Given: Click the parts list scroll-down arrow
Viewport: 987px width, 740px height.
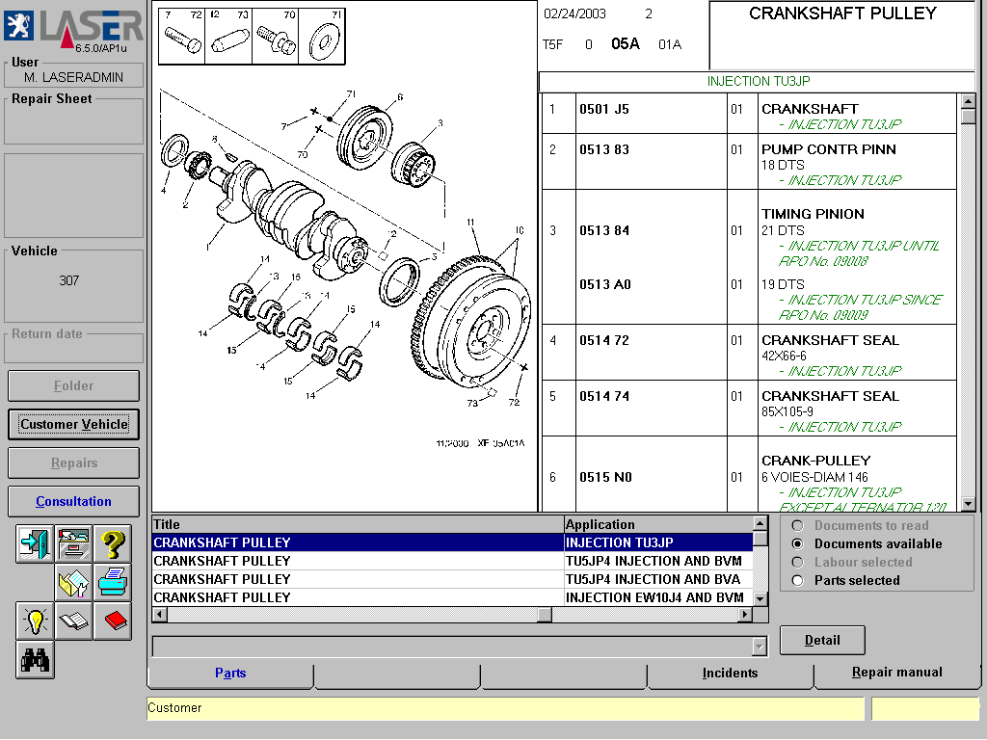Looking at the screenshot, I should coord(968,504).
